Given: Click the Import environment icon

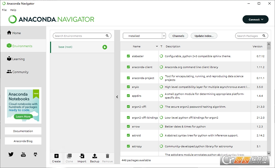Looking at the screenshot, I should (82, 156).
